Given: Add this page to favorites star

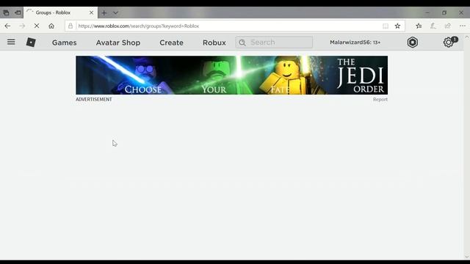Looking at the screenshot, I should tap(397, 26).
